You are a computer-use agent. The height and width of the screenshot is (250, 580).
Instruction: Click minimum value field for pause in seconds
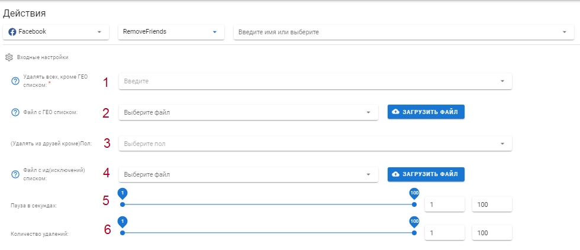(x=444, y=204)
